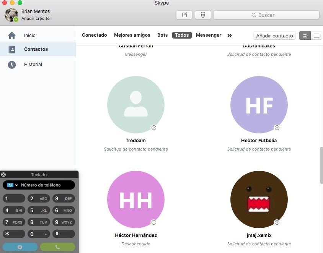Viewport: 323px width, 253px height.
Task: Open the dial pad grid icon
Action: 203,15
